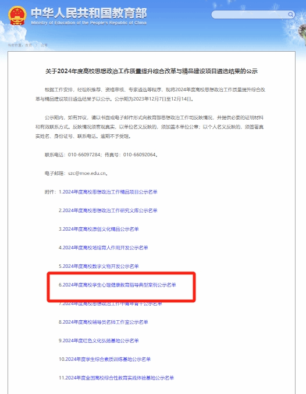Open attachment 9 红色文化弘扬基地名单

click(x=99, y=341)
